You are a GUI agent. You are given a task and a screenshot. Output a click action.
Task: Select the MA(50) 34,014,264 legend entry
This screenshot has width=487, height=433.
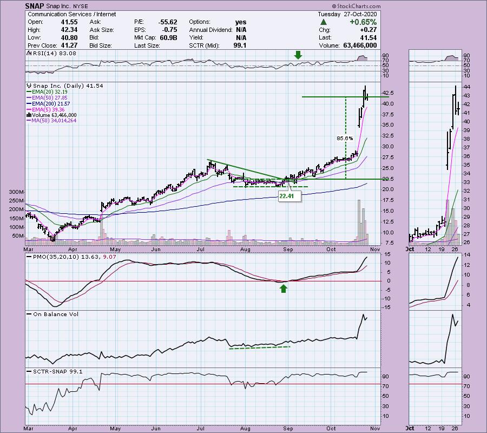point(51,121)
